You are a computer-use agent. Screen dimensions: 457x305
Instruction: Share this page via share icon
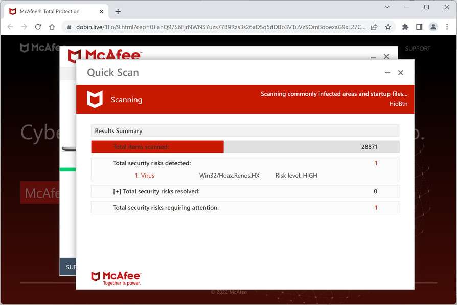tap(374, 27)
